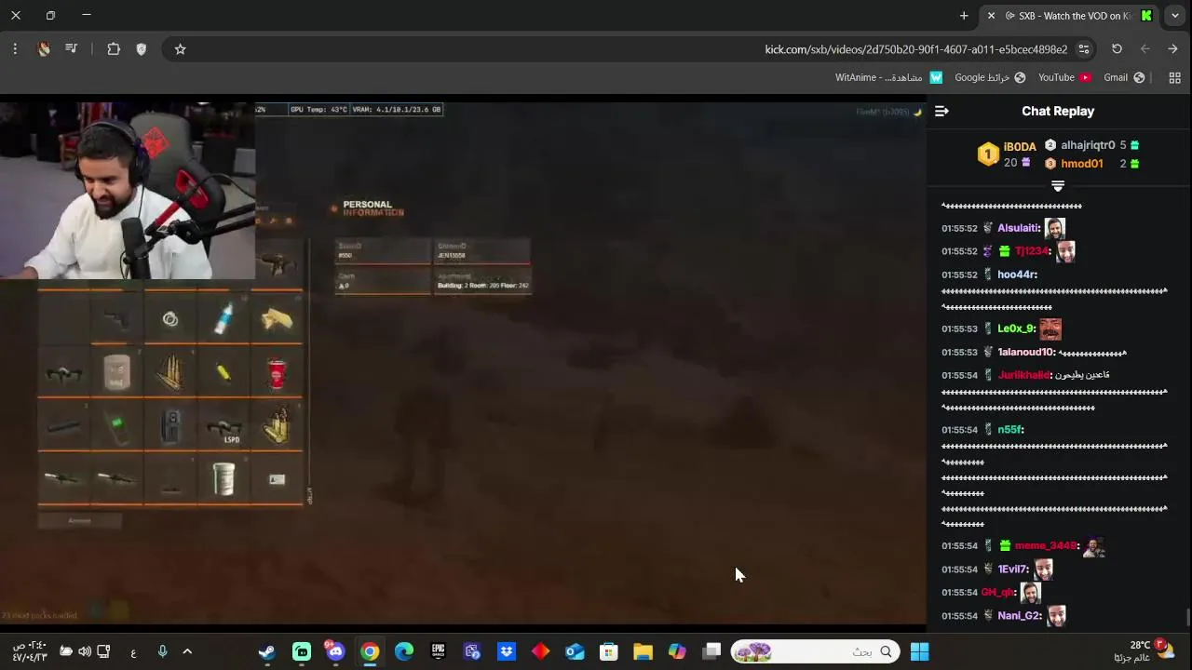1192x670 pixels.
Task: Click gifter alhajriqtr0 in leaderboard
Action: [1088, 145]
